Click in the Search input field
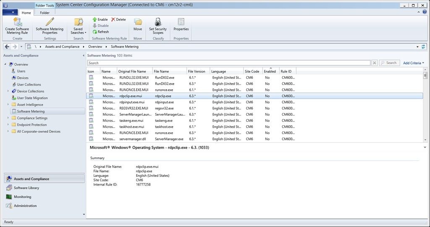430x227 pixels. (x=229, y=63)
